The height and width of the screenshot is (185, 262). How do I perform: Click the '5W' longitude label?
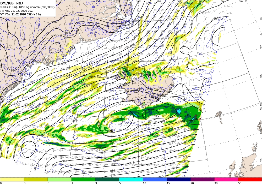click(200, 1)
